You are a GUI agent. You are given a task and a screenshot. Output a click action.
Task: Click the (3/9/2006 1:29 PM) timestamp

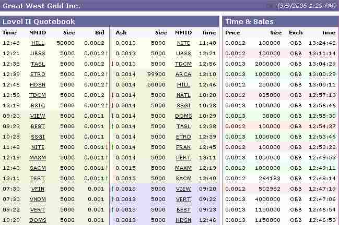pos(307,6)
